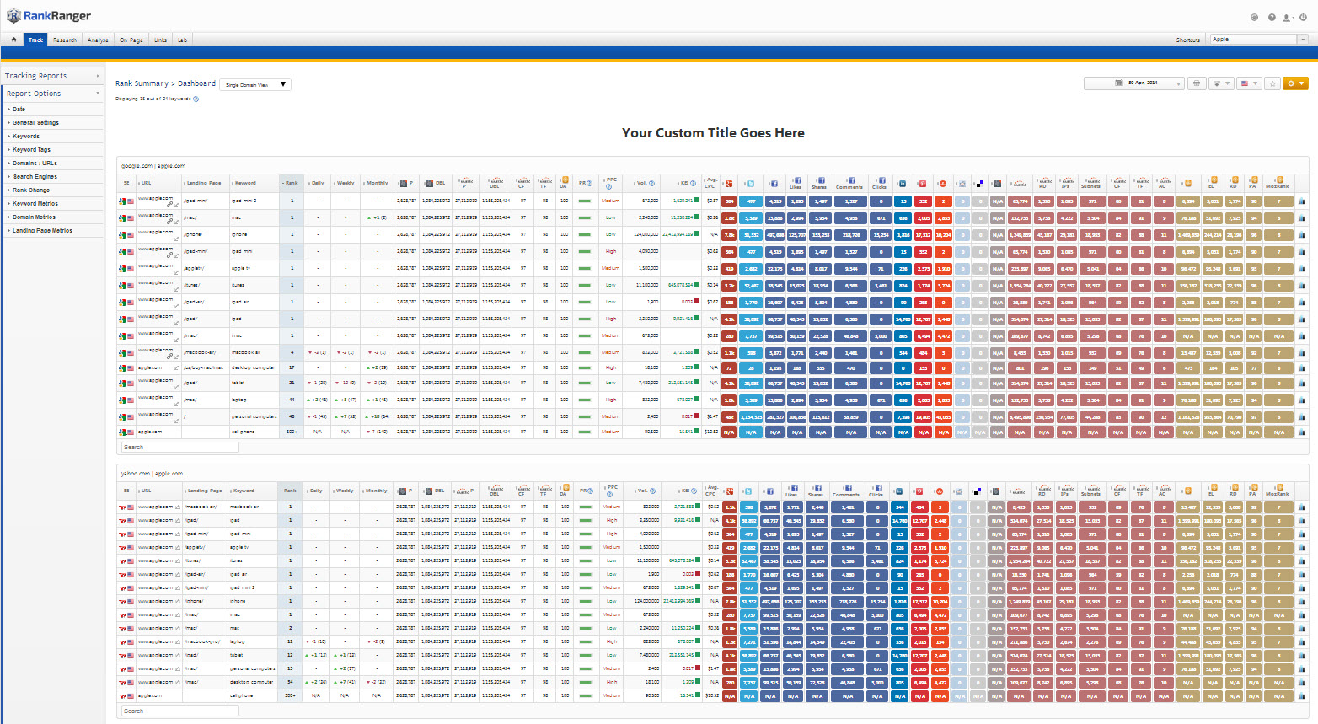The image size is (1318, 724).
Task: Click the target icon in top header
Action: [x=1254, y=17]
